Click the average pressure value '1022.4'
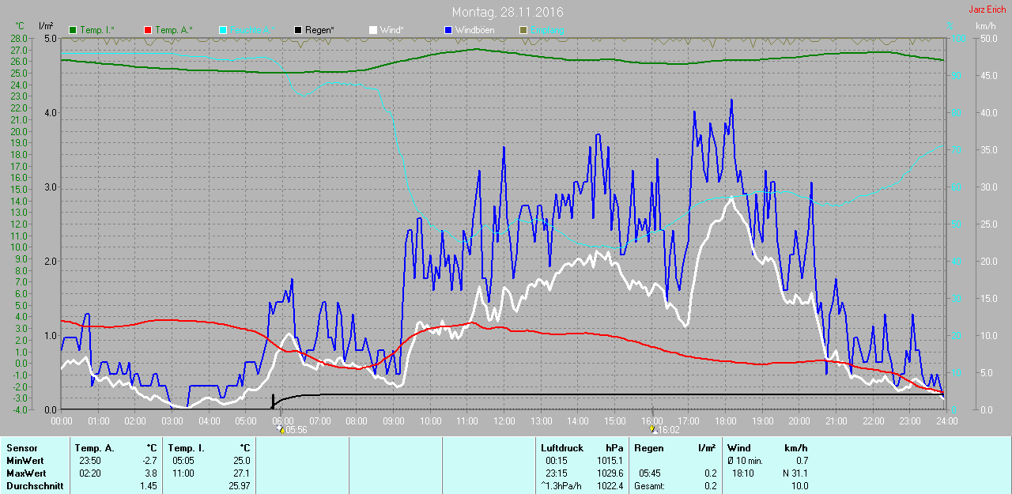The width and height of the screenshot is (1012, 494). 609,486
